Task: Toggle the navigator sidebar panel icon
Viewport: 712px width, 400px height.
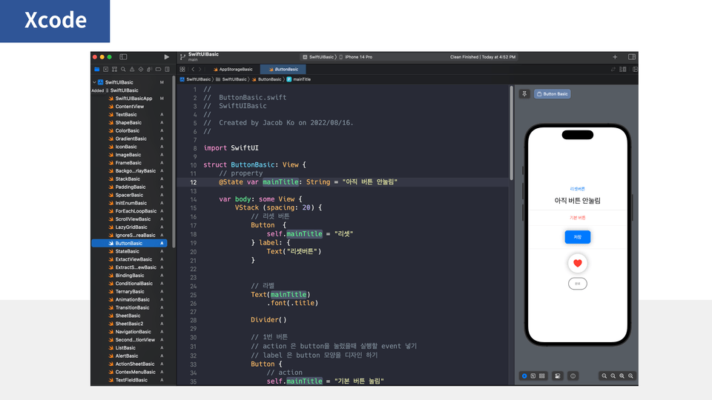Action: click(x=123, y=57)
